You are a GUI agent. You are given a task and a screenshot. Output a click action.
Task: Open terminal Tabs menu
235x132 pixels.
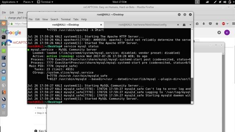click(76, 19)
